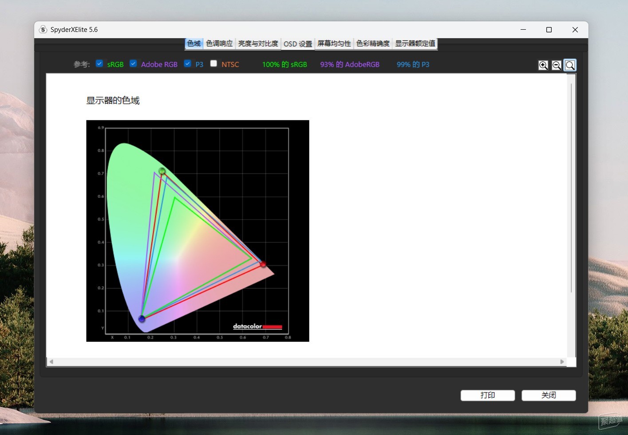
Task: Uncheck the P3 reference checkbox
Action: click(188, 63)
